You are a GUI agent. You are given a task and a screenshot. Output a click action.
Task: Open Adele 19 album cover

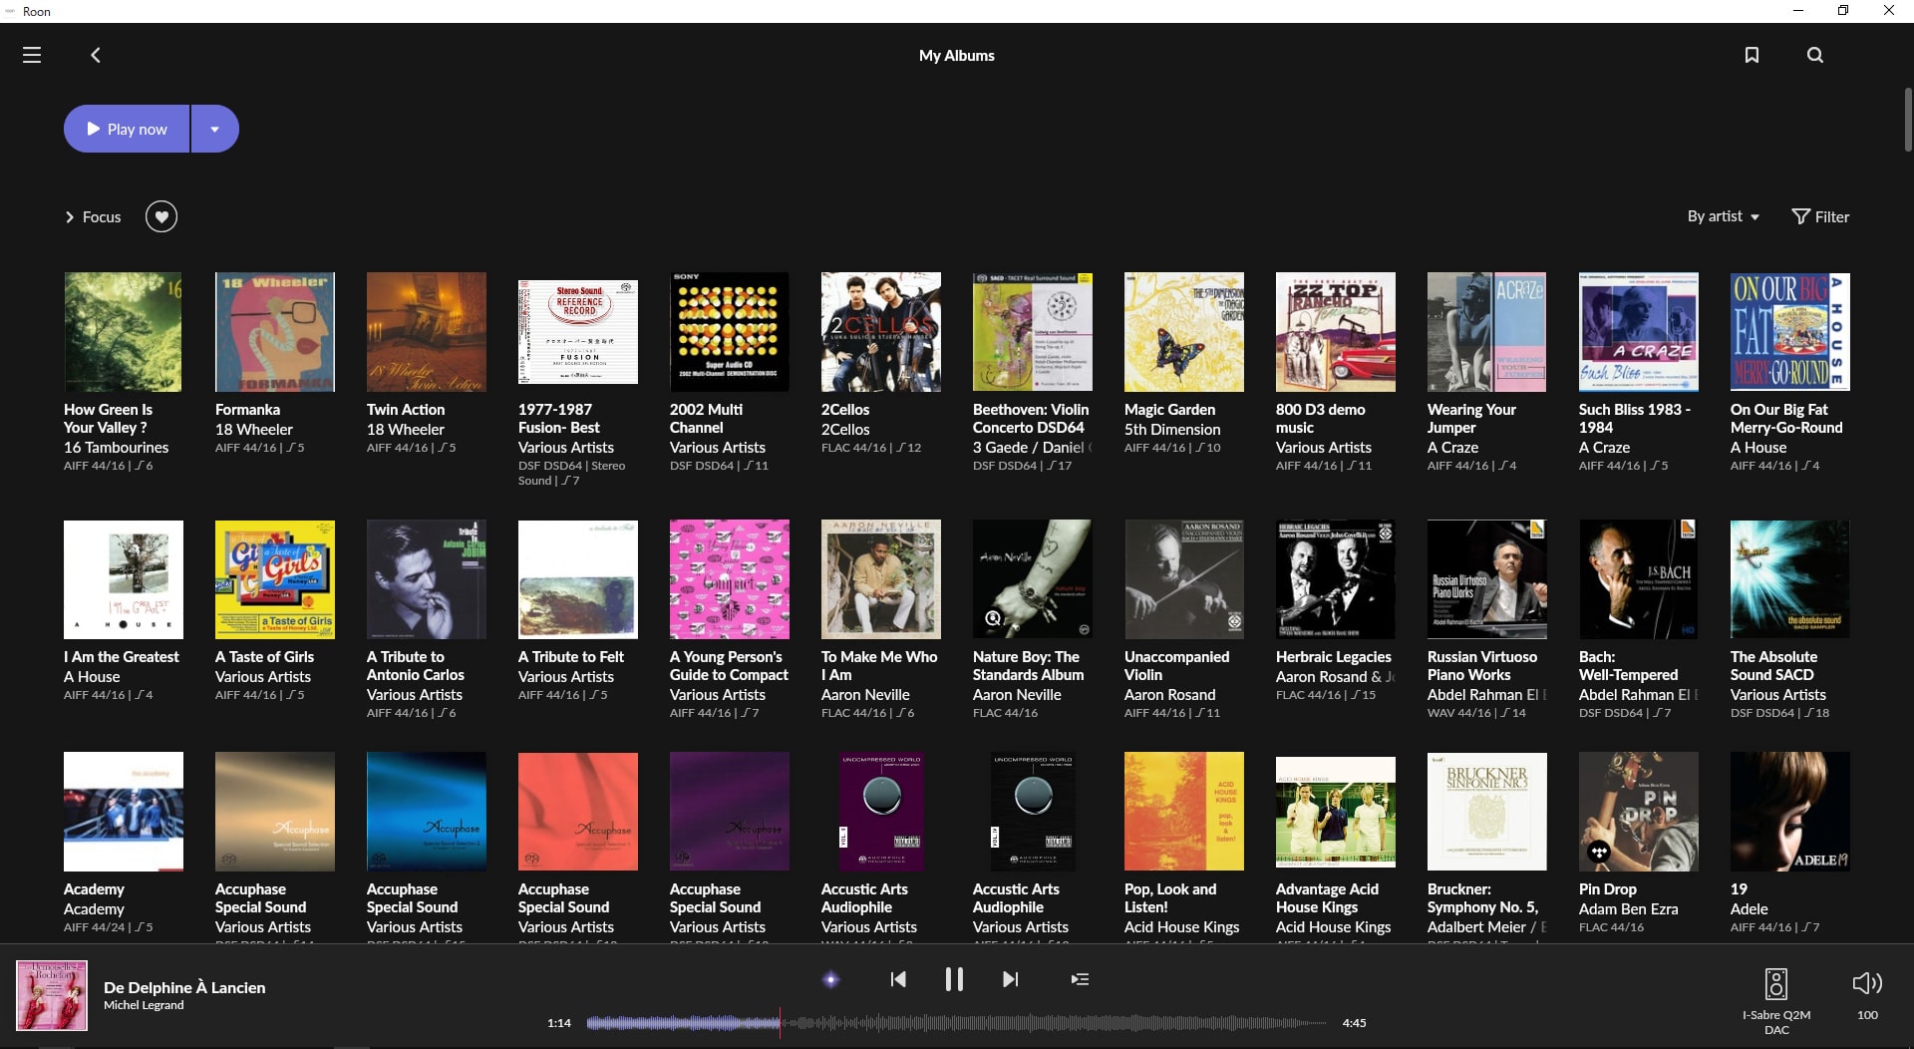1790,812
